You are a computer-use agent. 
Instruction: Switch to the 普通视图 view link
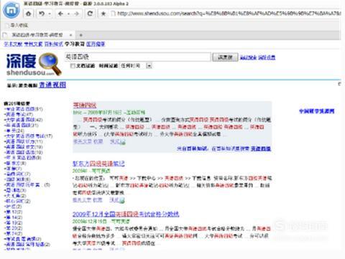52,85
